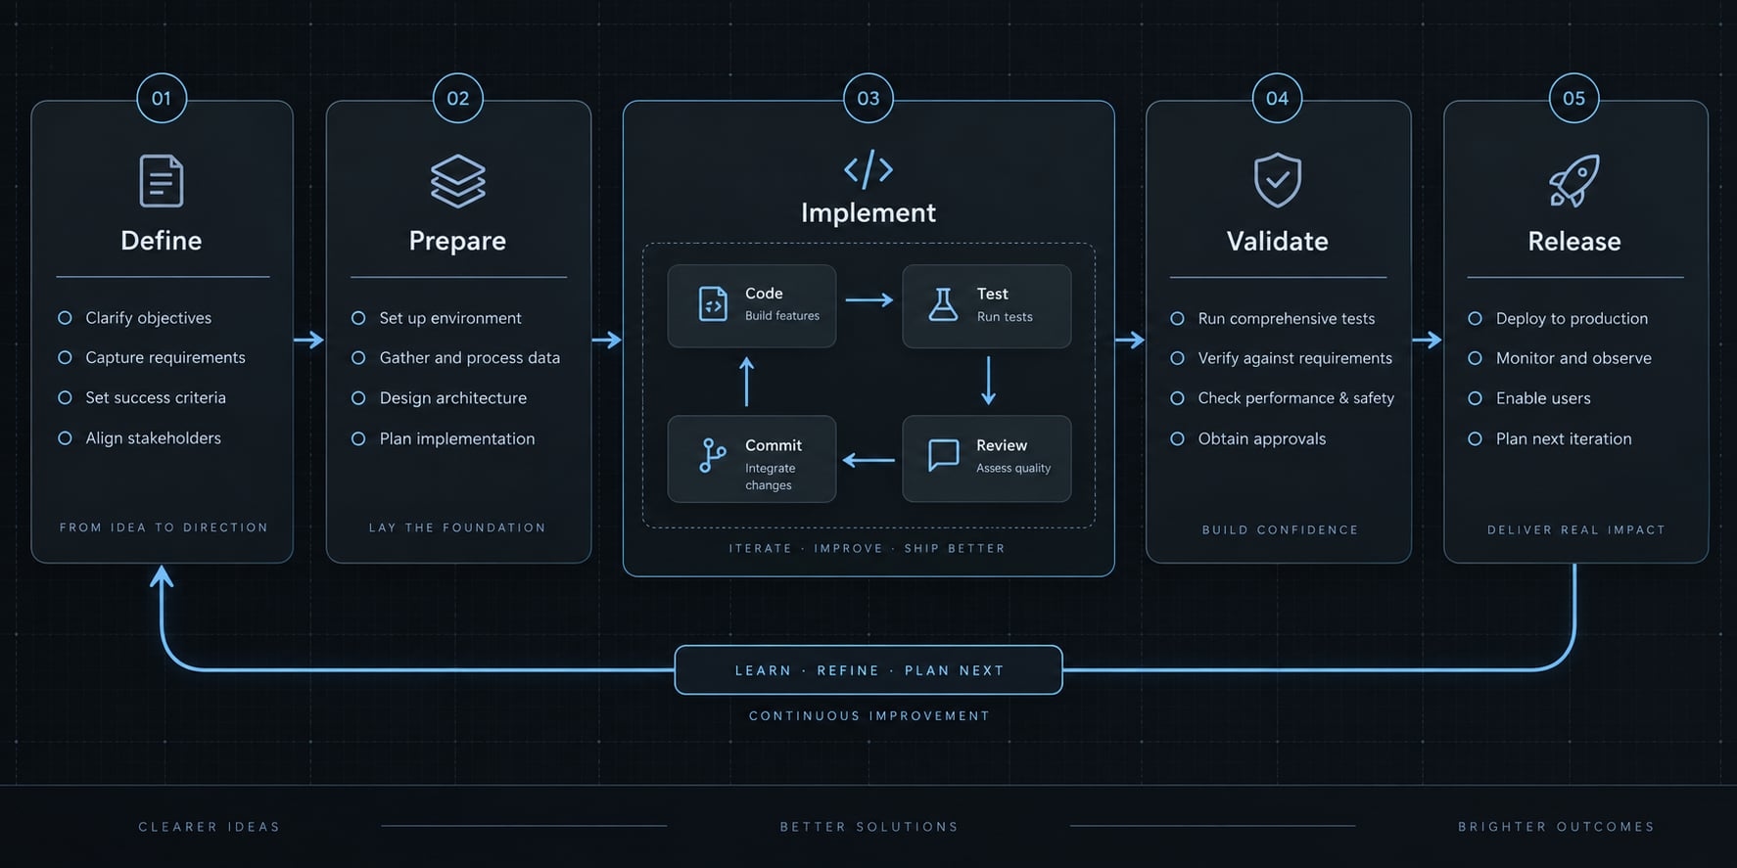The height and width of the screenshot is (868, 1737).
Task: Select step number 01 badge
Action: (x=162, y=98)
